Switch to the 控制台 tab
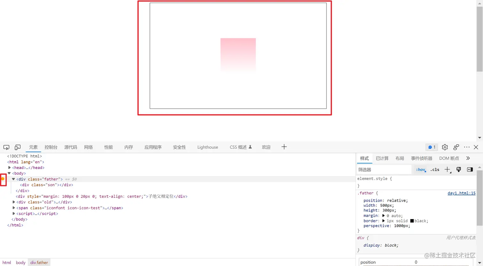Viewport: 483px width, 266px height. coord(51,147)
